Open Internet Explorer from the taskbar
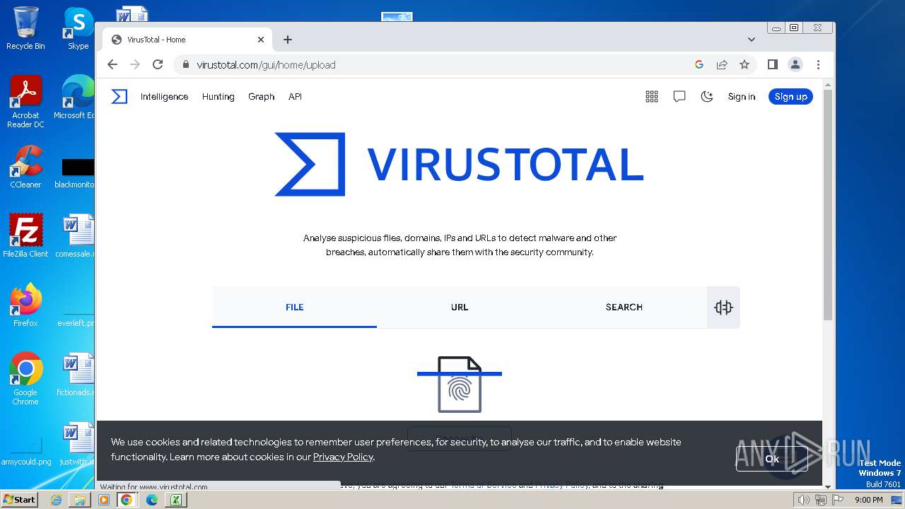 coord(56,500)
